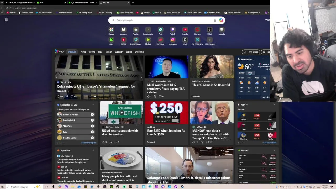The image size is (336, 189).
Task: Open the Shopping feed link
Action: pos(139,52)
